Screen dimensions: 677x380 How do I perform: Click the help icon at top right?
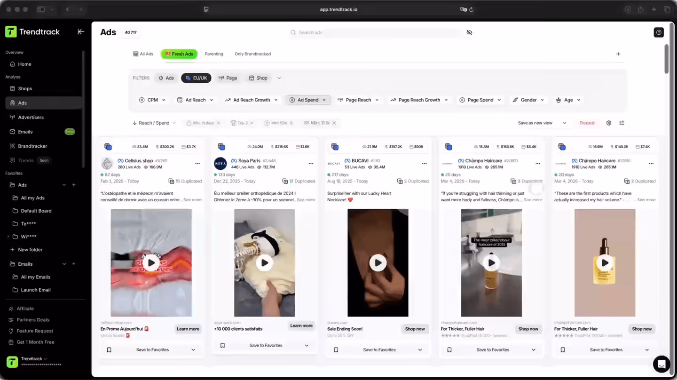coord(659,32)
